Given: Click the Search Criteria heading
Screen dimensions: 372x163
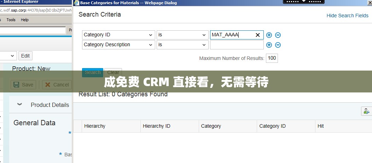Looking at the screenshot, I should 100,14.
